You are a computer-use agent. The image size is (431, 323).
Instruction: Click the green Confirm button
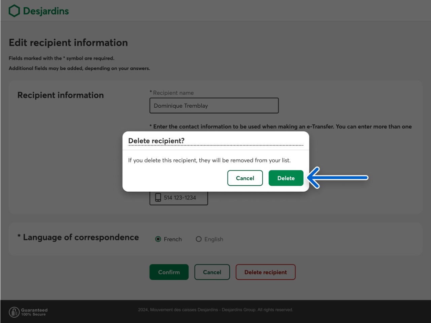click(169, 272)
